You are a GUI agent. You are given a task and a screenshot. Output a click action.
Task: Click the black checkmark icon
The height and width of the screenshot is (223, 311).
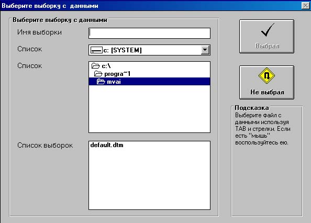tap(268, 30)
